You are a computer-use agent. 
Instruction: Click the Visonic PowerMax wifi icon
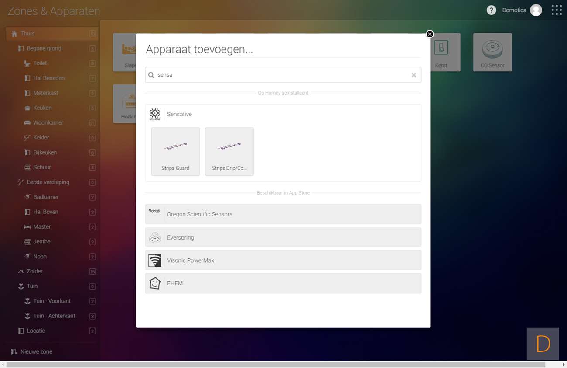pos(155,260)
